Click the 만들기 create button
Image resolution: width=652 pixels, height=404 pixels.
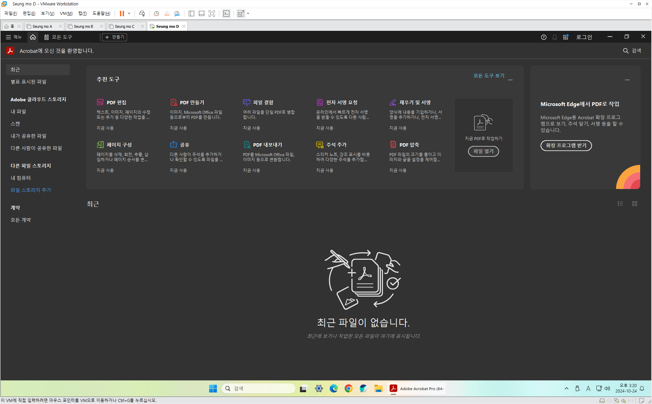[115, 37]
